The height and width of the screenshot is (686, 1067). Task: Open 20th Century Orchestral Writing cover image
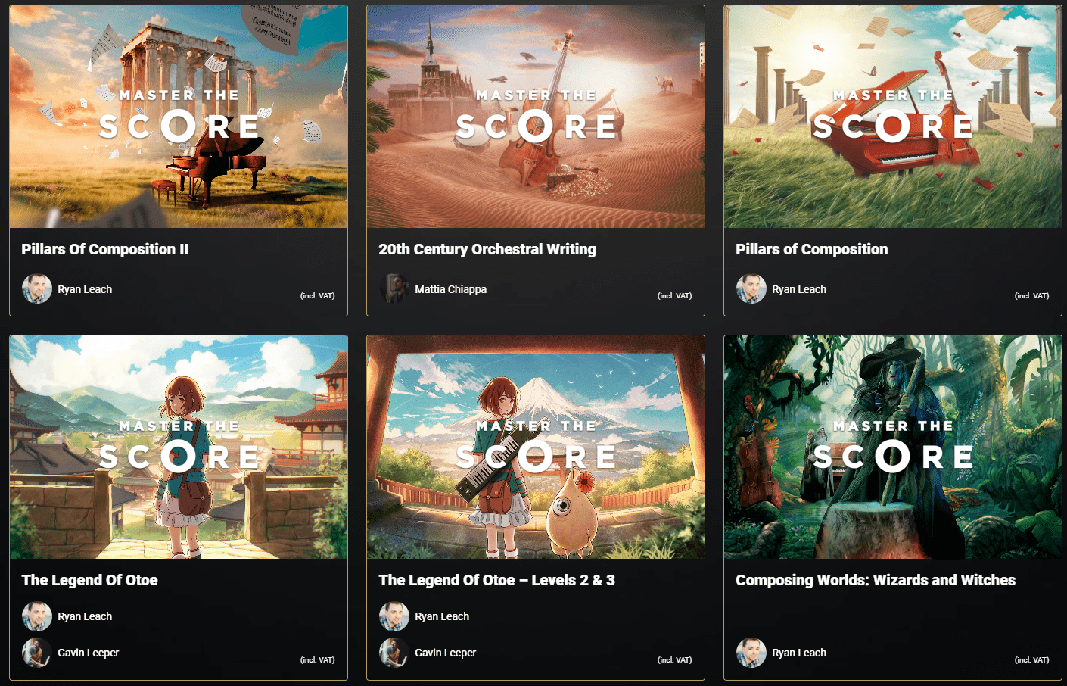tap(536, 117)
